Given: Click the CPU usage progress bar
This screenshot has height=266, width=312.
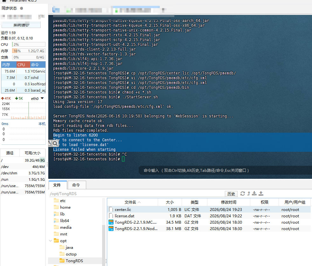Looking at the screenshot, I should click(29, 45).
